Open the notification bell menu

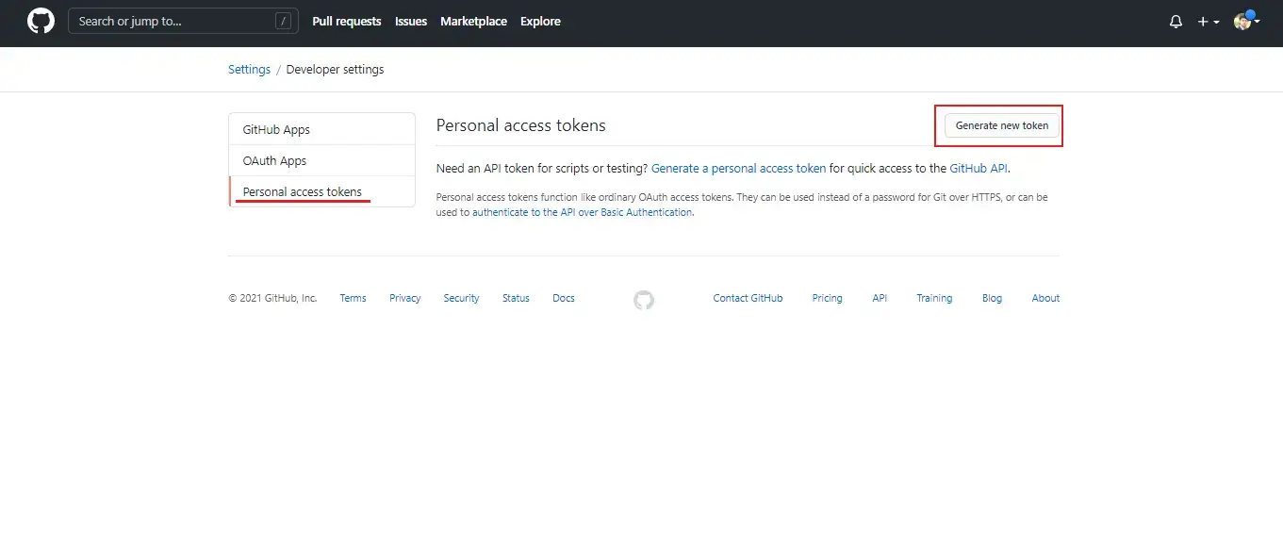tap(1175, 21)
